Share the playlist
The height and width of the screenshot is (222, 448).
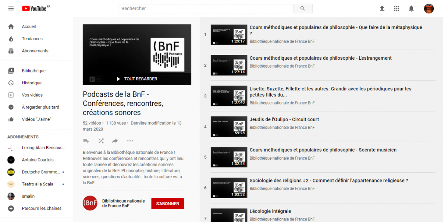point(115,141)
